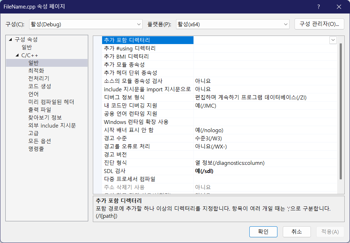350x243 pixels.
Task: Click value 편집하며 계속하기 프로그램 데이터베이스(/ZI)
Action: (x=251, y=97)
